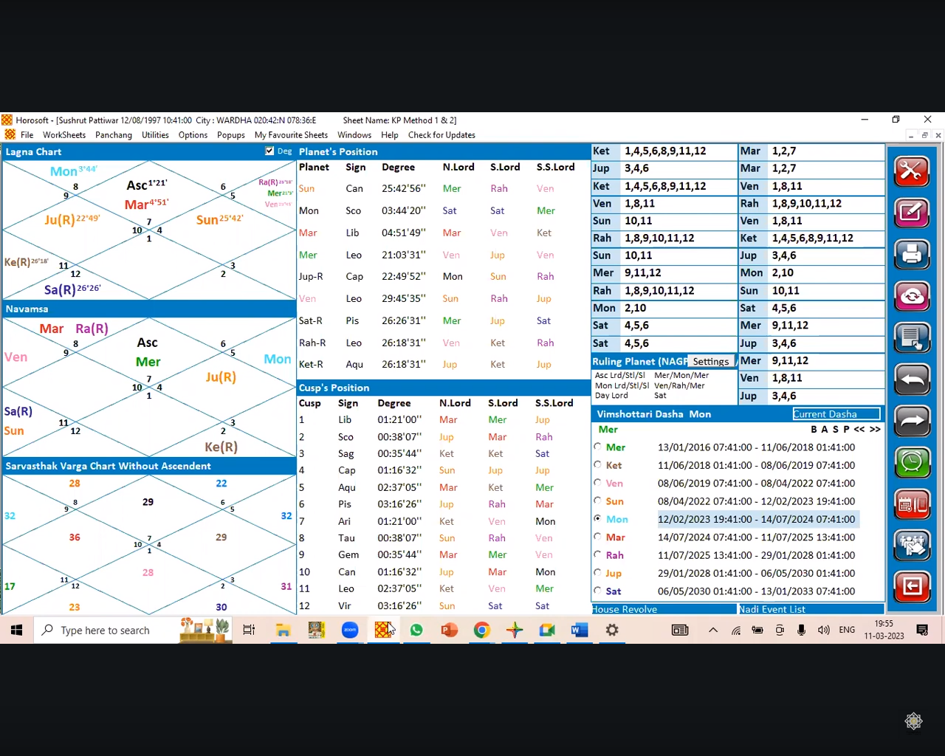This screenshot has height=756, width=945.
Task: Select the Jup dasha radio button
Action: click(x=598, y=572)
